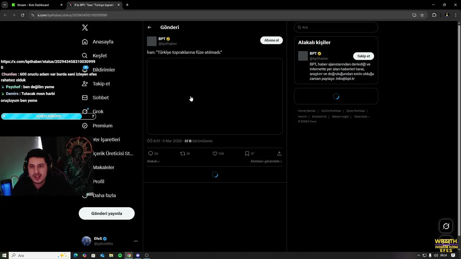Open the post's media placeholder

(215, 96)
